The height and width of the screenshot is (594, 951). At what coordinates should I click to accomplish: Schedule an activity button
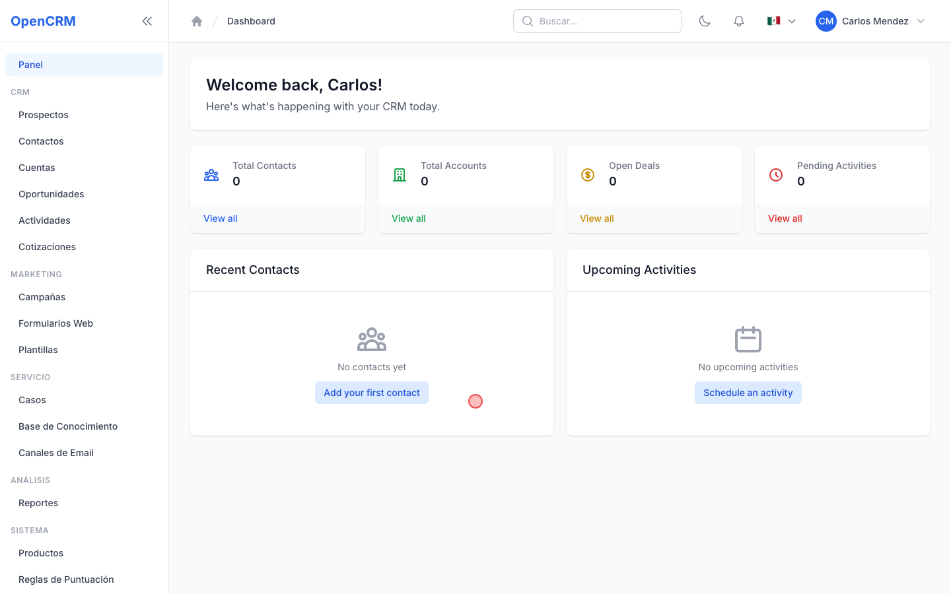[748, 393]
